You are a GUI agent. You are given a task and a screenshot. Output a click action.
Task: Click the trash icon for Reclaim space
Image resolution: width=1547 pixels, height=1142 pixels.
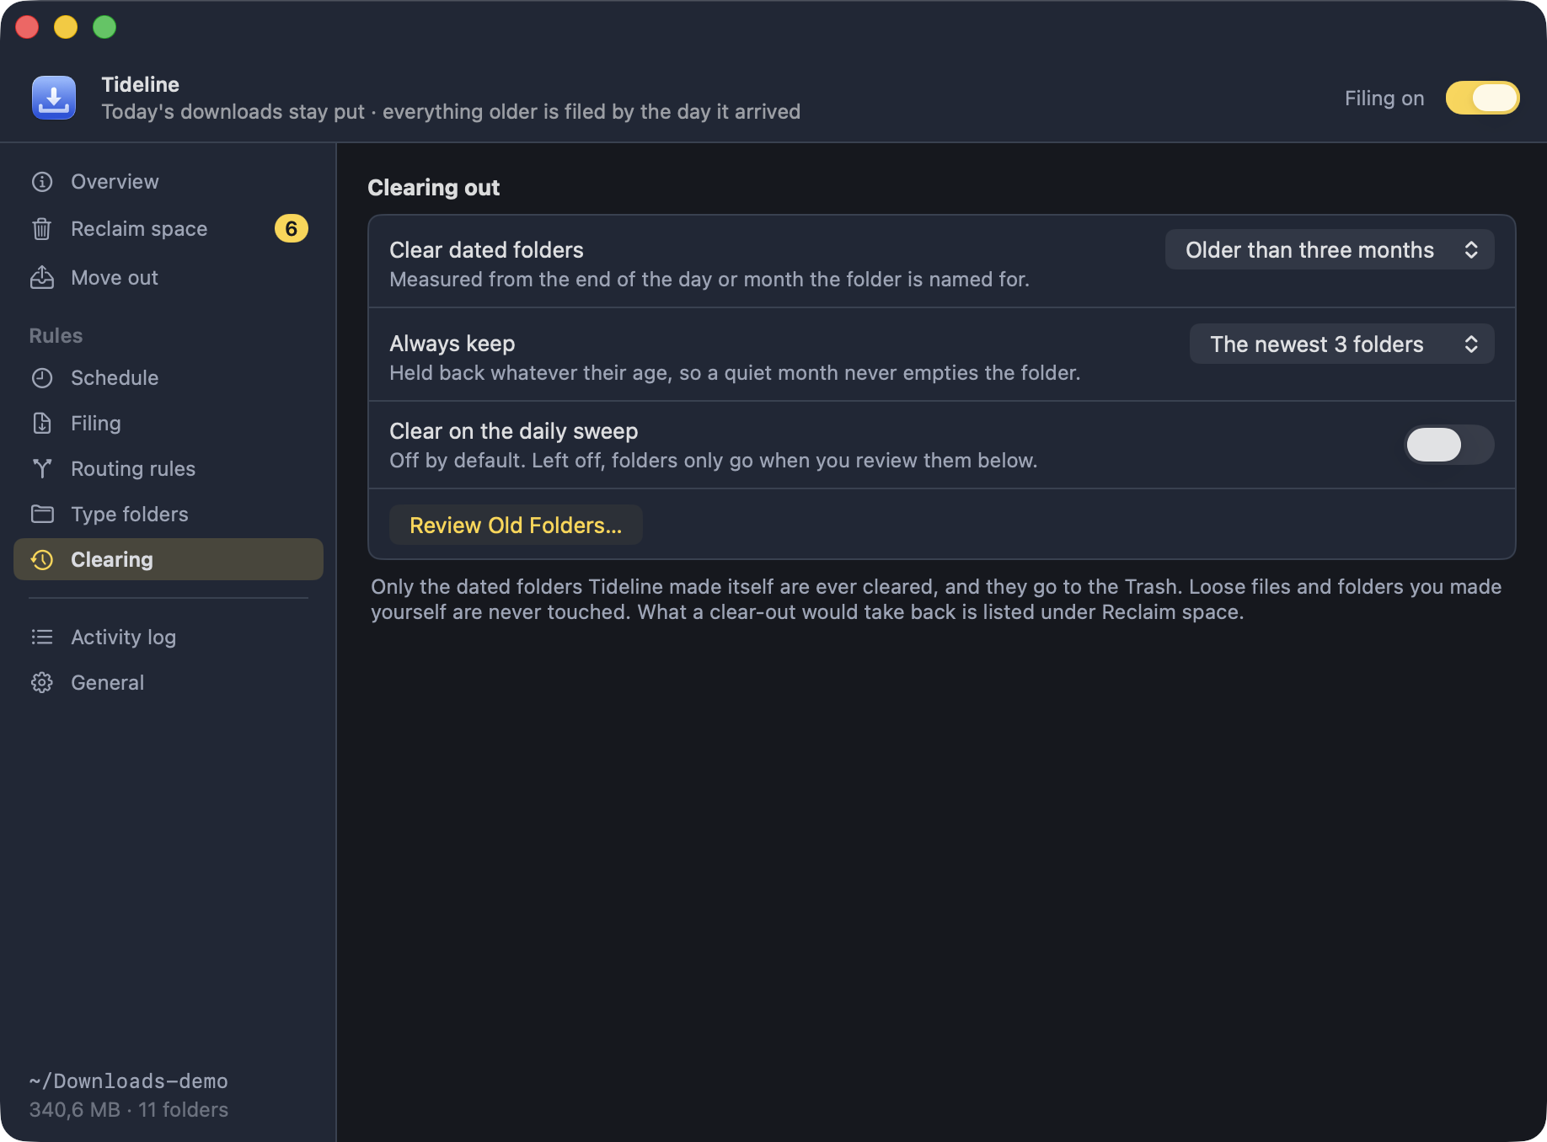[42, 229]
